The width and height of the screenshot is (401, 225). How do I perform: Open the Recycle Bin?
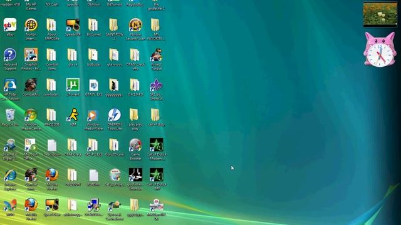10,115
